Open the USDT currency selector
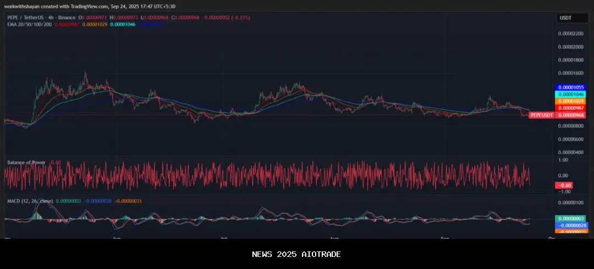Screen dimensions: 594x269 coord(566,18)
